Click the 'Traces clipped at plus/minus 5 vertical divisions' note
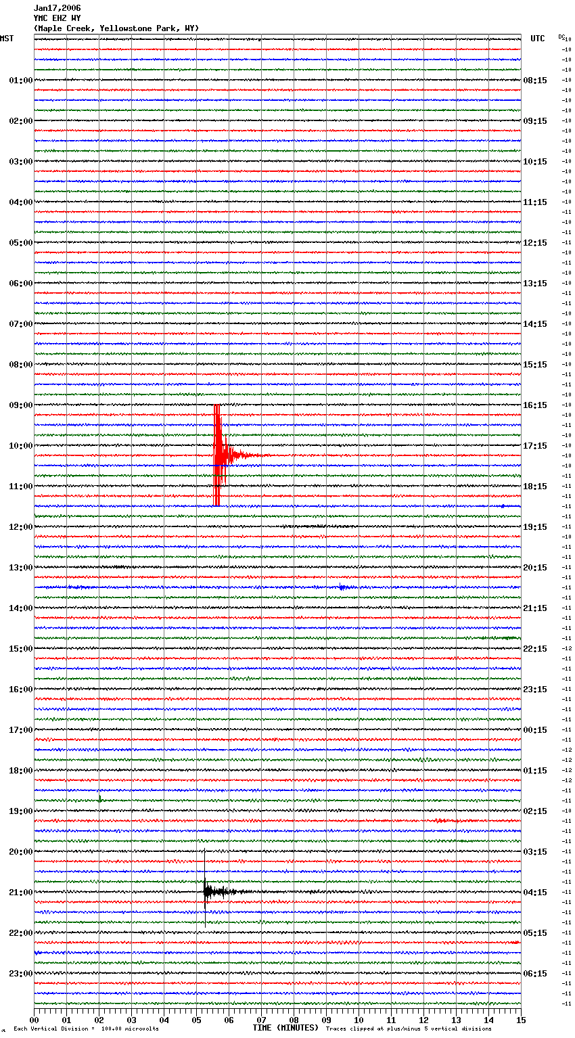This screenshot has width=575, height=1038. (409, 1029)
